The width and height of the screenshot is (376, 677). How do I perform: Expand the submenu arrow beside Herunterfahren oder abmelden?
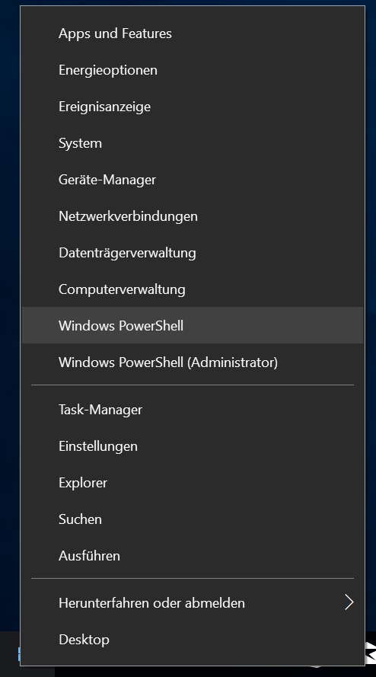point(349,602)
